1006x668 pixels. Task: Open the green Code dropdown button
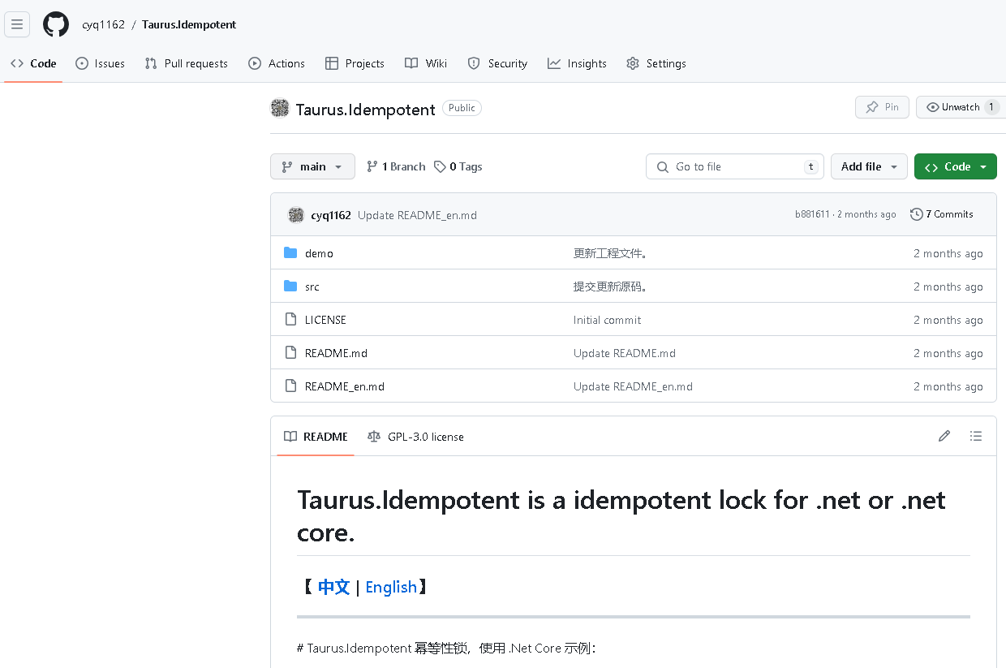click(956, 166)
